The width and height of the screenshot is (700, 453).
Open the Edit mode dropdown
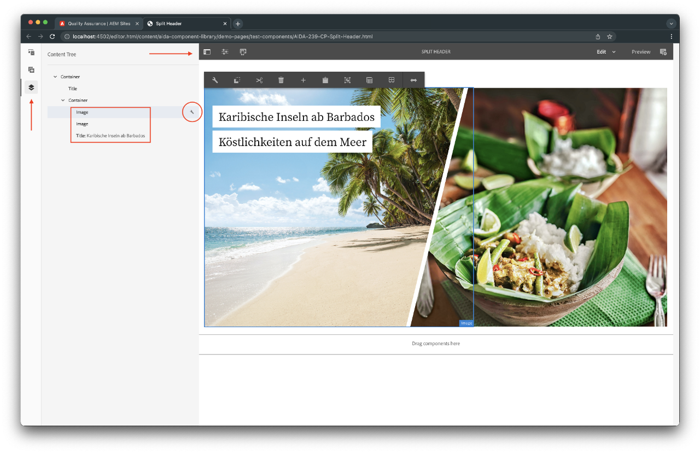[606, 52]
